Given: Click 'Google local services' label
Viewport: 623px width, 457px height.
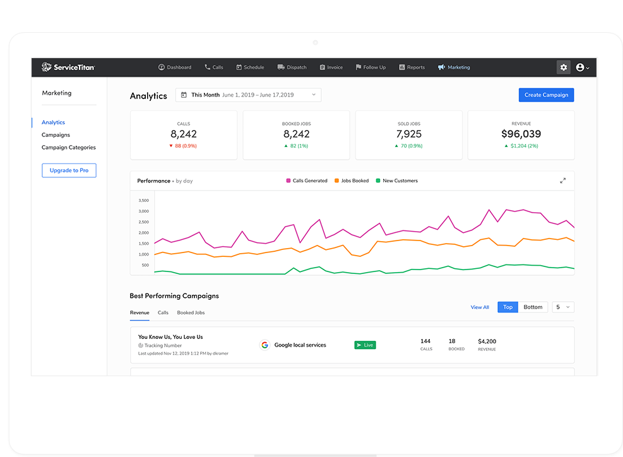Looking at the screenshot, I should tap(300, 345).
